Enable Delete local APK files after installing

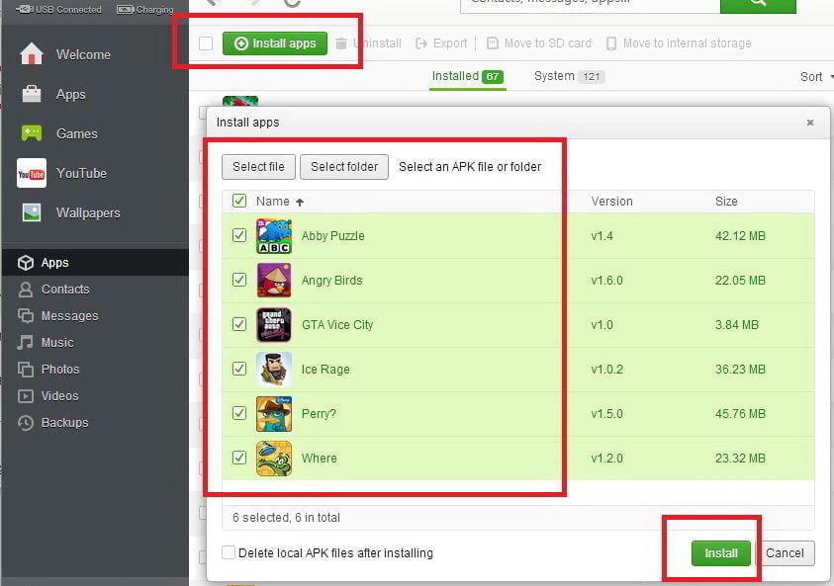click(x=229, y=552)
